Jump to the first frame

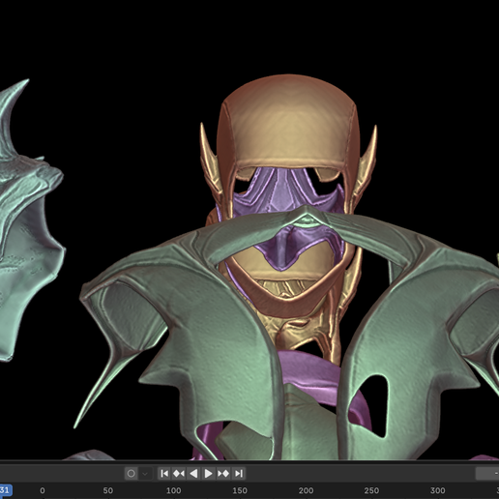pos(164,474)
